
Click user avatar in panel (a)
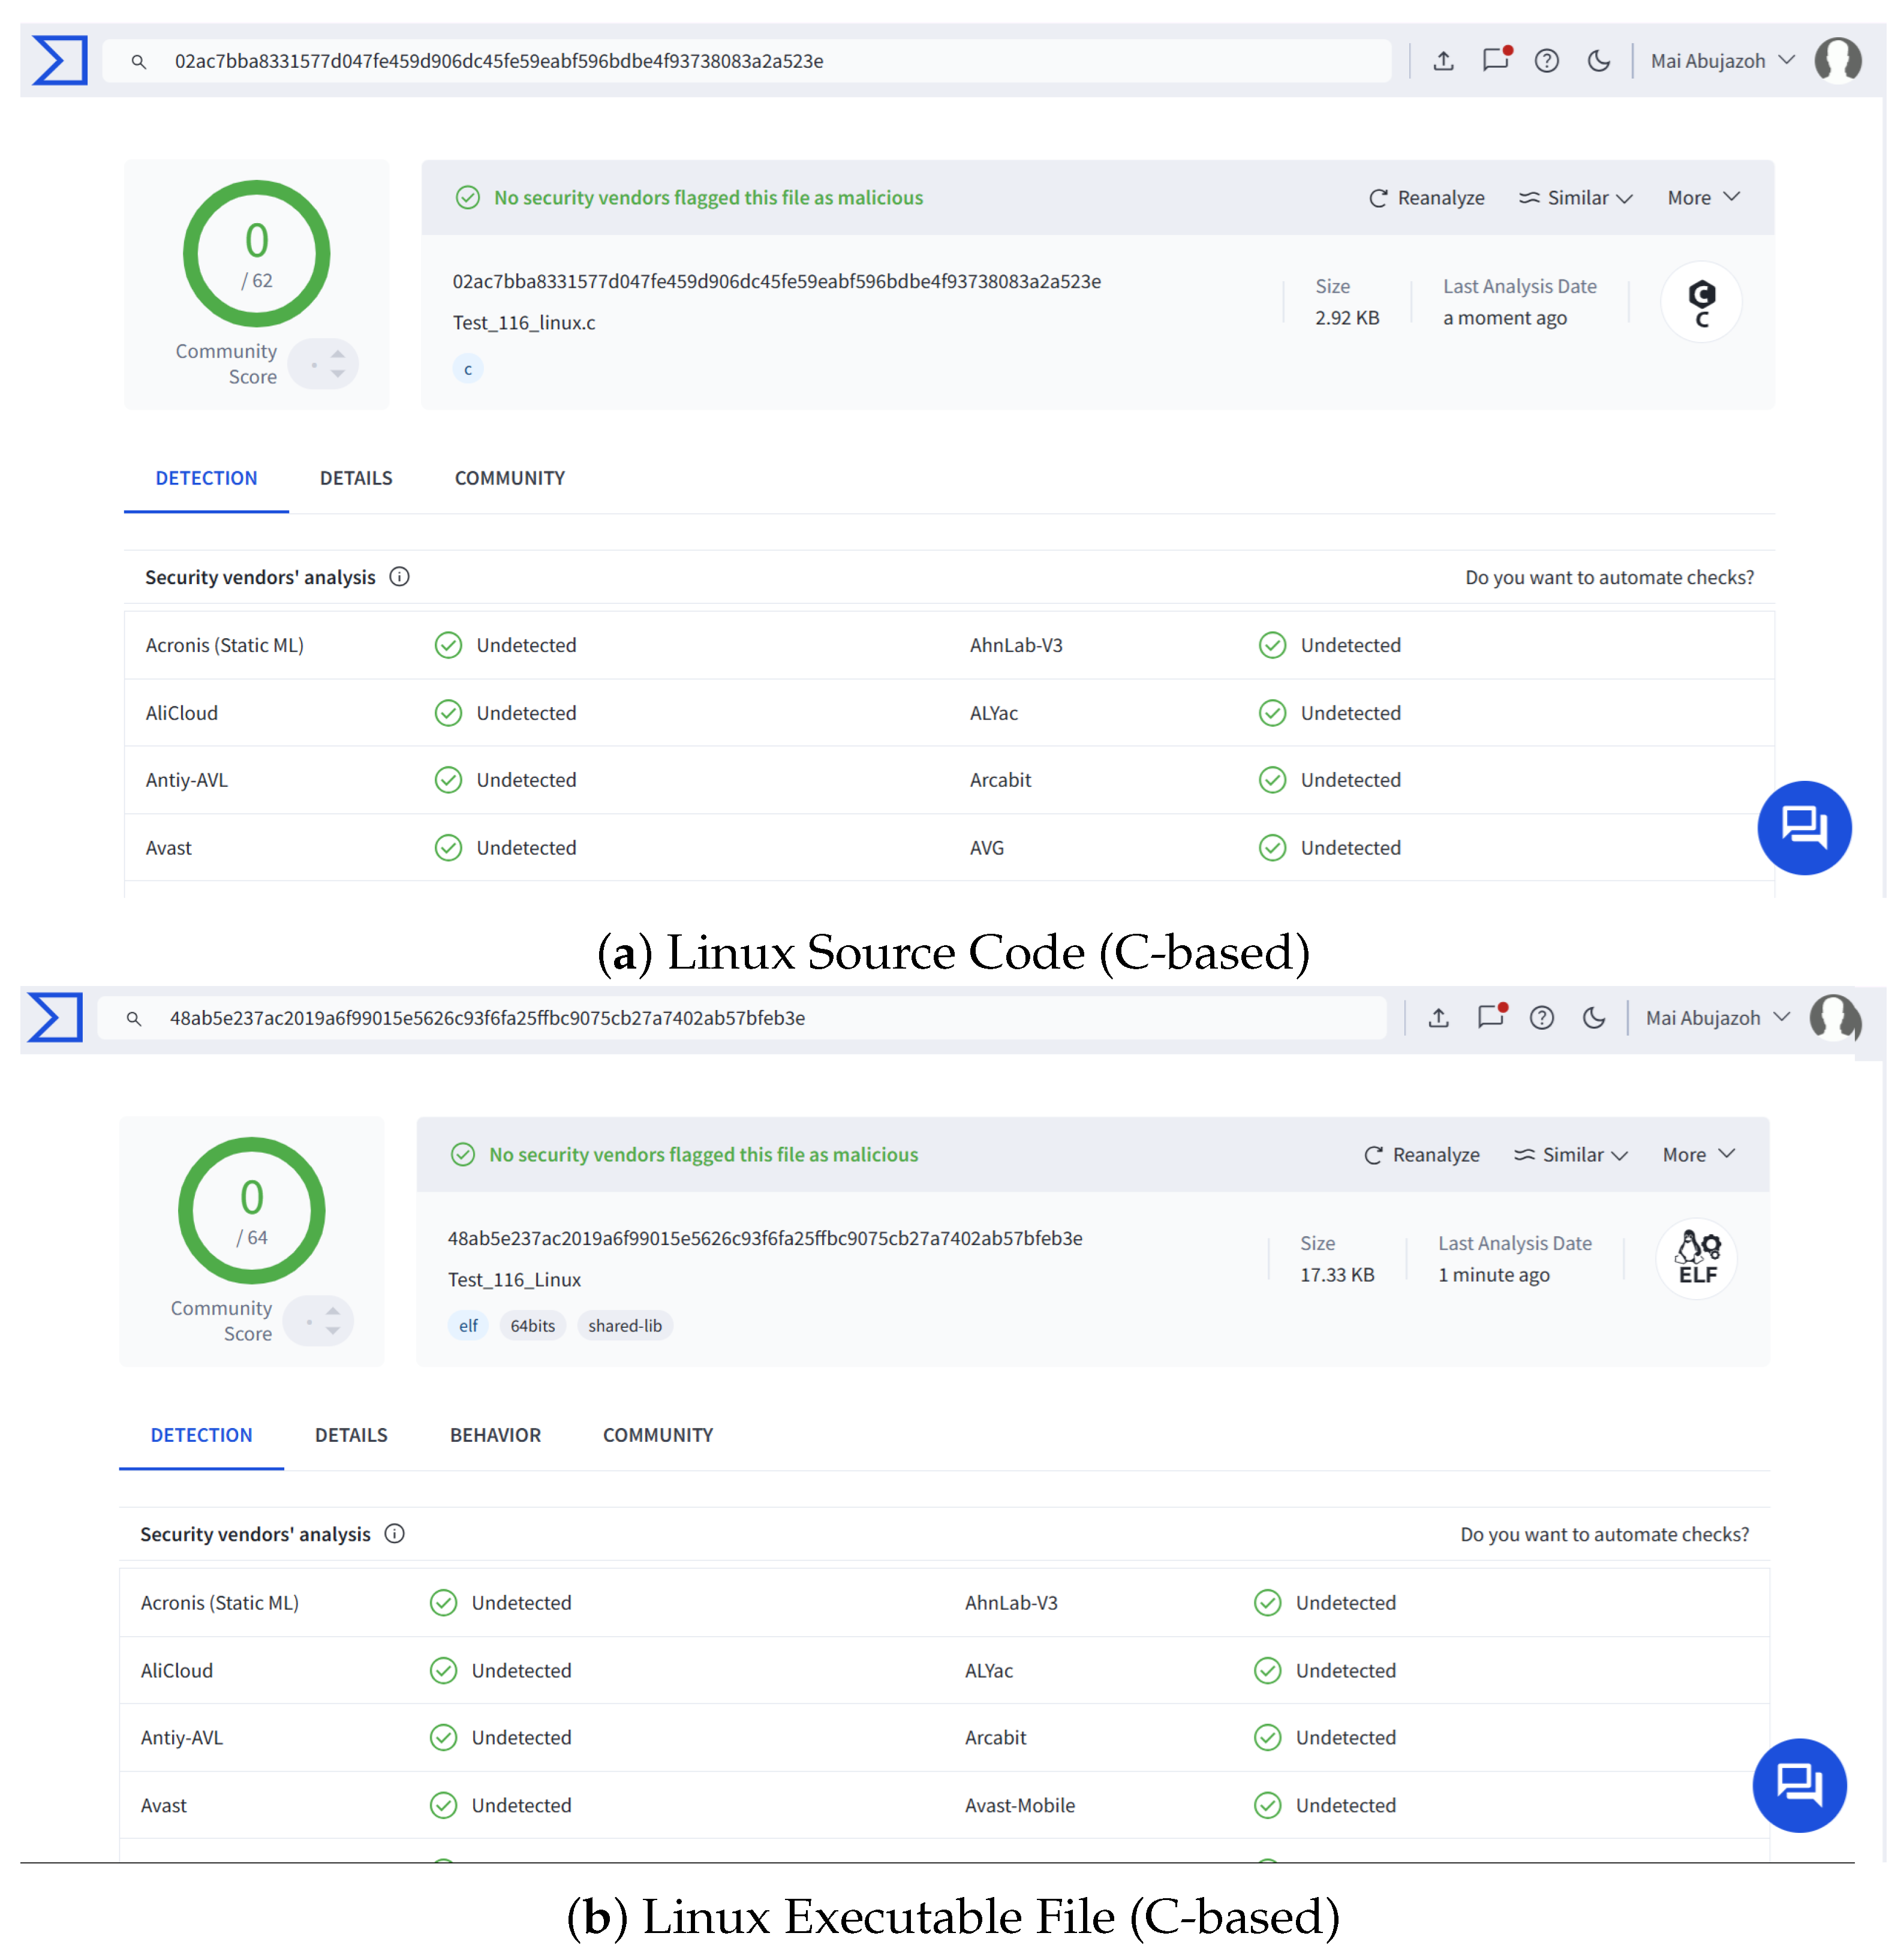click(1838, 60)
